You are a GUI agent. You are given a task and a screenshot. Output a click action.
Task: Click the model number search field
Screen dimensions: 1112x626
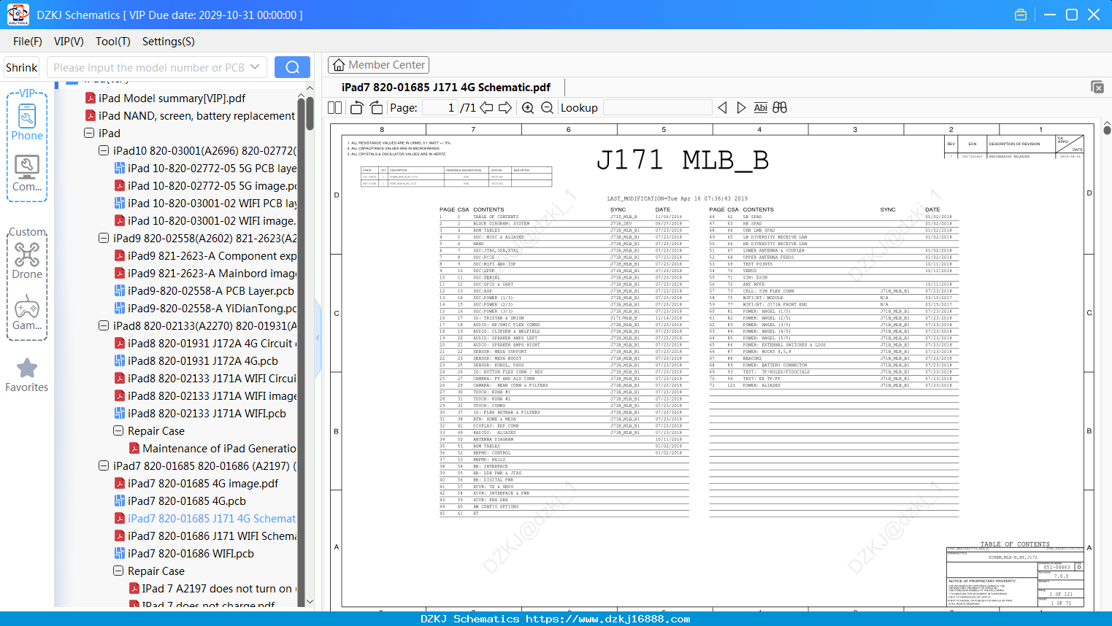click(148, 67)
